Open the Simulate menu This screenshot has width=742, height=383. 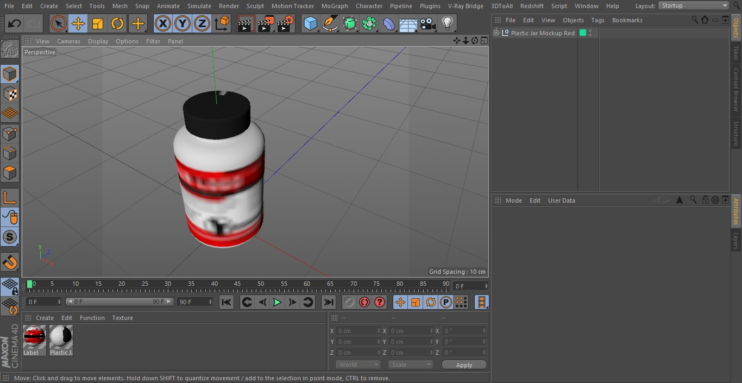tap(199, 6)
